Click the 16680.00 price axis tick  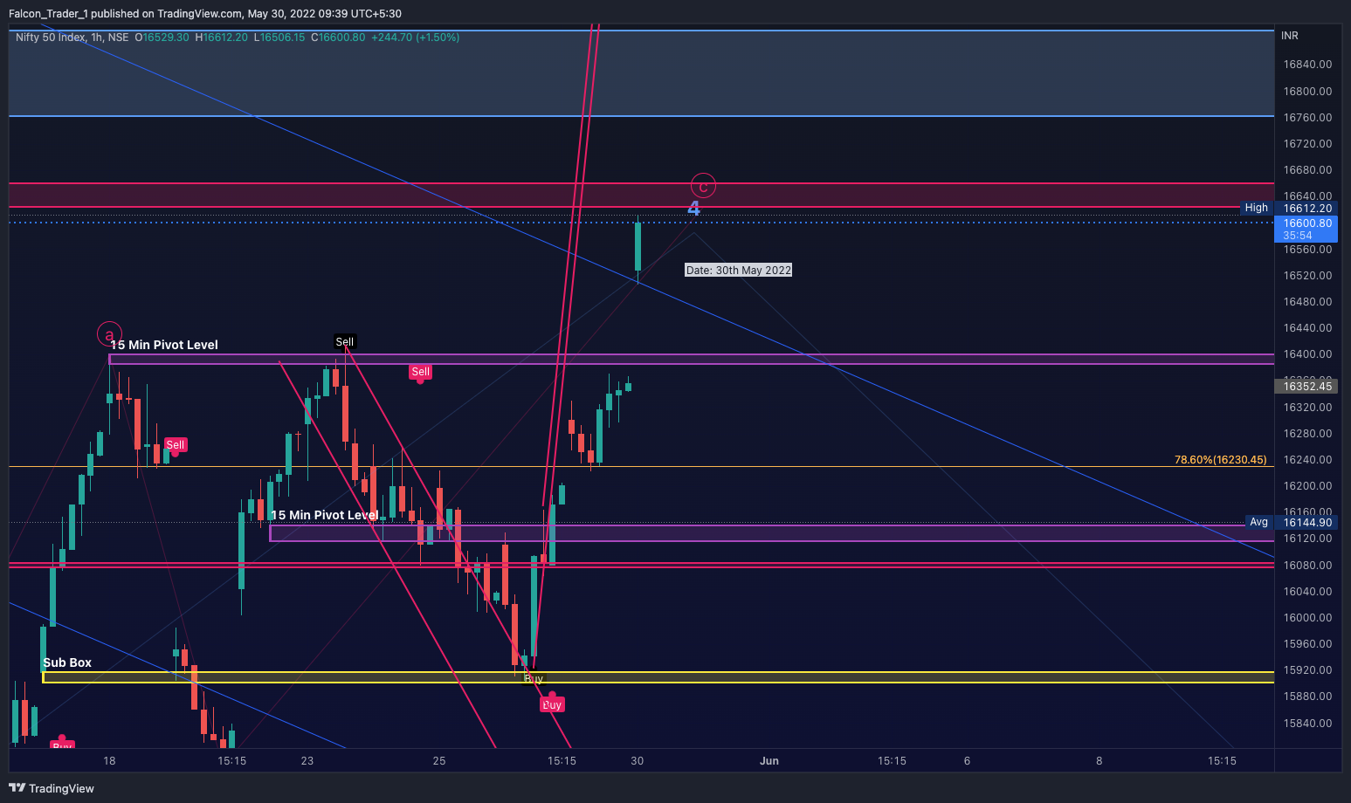pos(1307,169)
